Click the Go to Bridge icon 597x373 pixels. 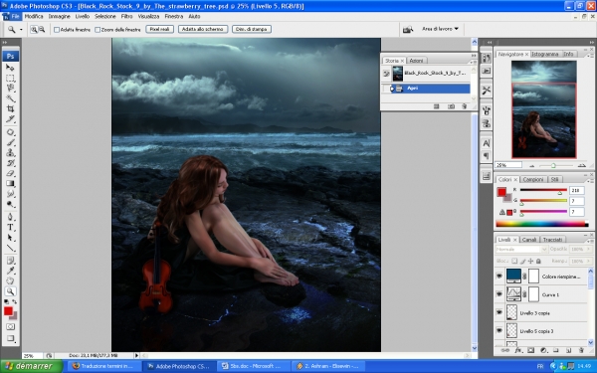pyautogui.click(x=408, y=29)
